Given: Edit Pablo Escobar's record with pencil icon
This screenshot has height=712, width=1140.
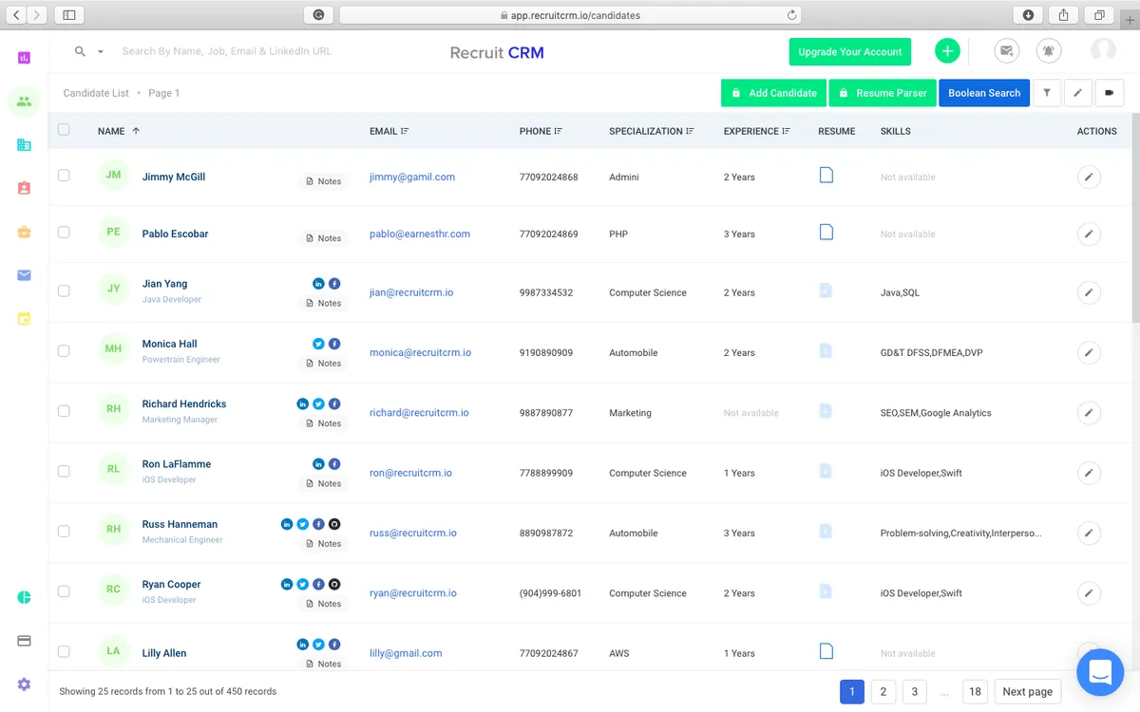Looking at the screenshot, I should pyautogui.click(x=1089, y=234).
